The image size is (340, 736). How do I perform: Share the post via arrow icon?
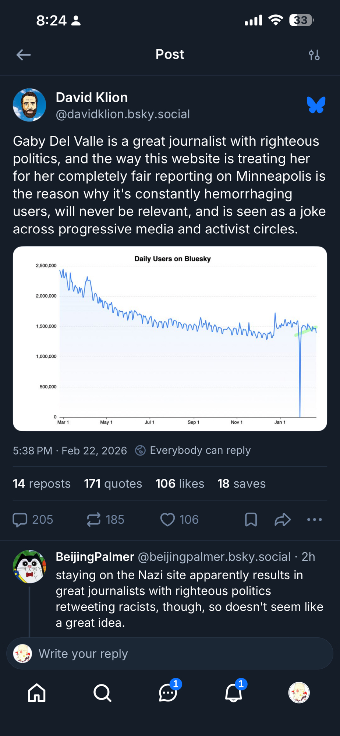point(283,520)
